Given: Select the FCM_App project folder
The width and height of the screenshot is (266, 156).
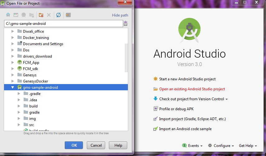Looking at the screenshot, I should 31,63.
